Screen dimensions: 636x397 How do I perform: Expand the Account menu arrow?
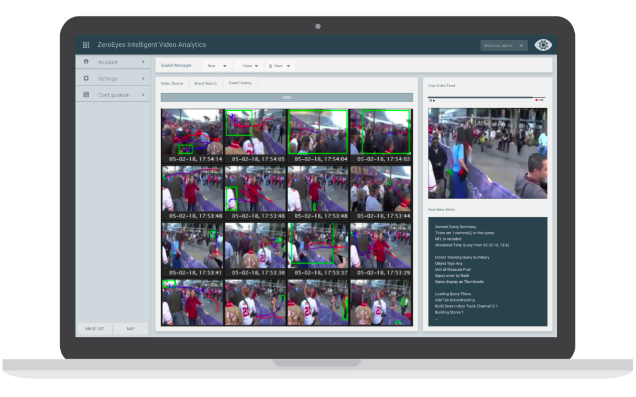143,62
